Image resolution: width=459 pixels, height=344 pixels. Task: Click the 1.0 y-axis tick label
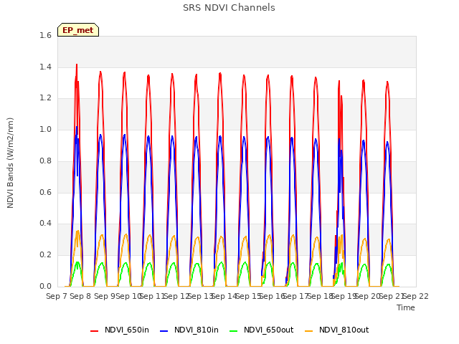click(45, 129)
